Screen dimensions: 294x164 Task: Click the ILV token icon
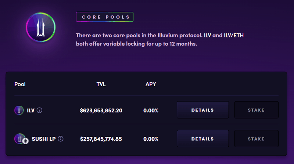[19, 110]
